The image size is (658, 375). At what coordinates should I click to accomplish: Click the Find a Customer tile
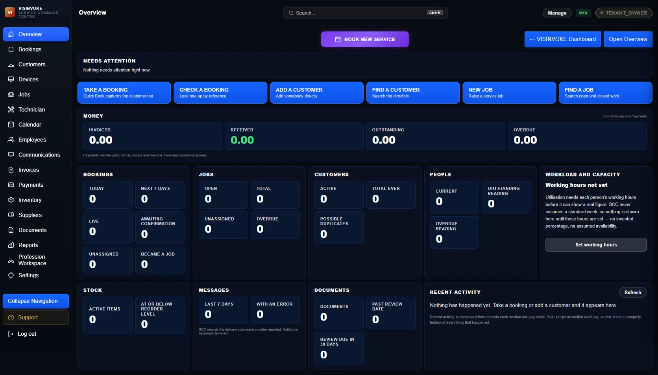413,93
